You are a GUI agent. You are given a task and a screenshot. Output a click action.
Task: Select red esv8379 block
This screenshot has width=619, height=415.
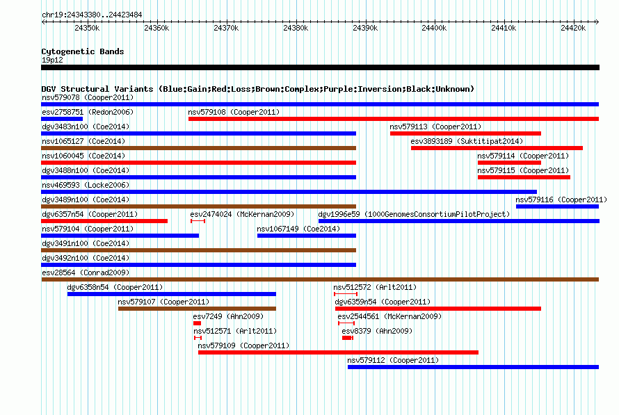[x=347, y=338]
